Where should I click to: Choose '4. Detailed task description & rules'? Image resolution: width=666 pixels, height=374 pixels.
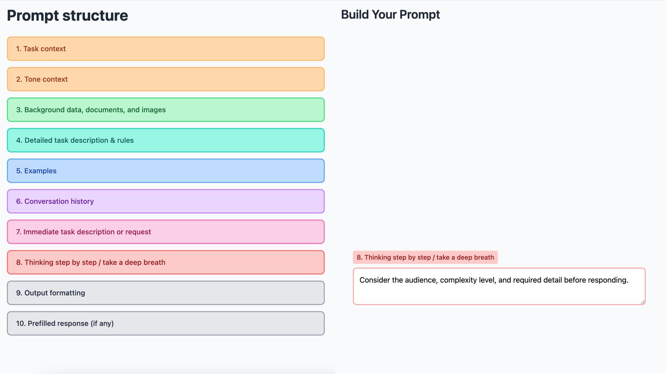tap(166, 140)
